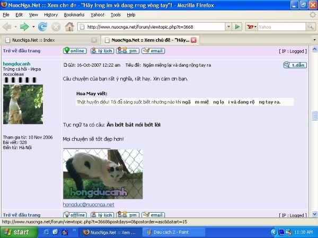This screenshot has width=318, height=238.
Task: Reload the page with the refresh icon
Action: (x=42, y=26)
